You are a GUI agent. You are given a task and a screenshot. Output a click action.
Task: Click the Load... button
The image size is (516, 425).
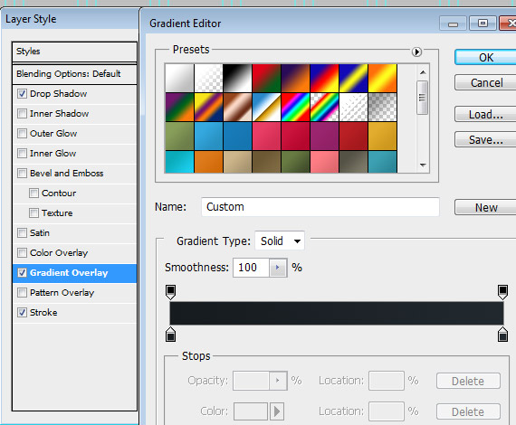point(486,114)
